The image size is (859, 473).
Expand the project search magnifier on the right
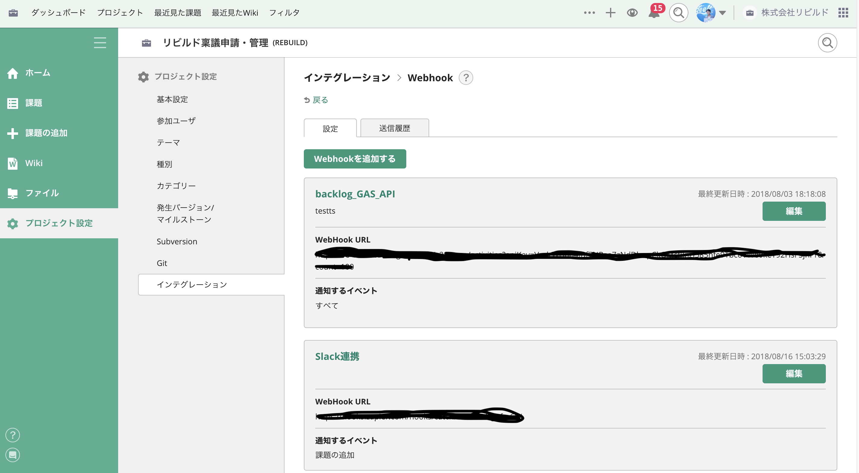827,43
